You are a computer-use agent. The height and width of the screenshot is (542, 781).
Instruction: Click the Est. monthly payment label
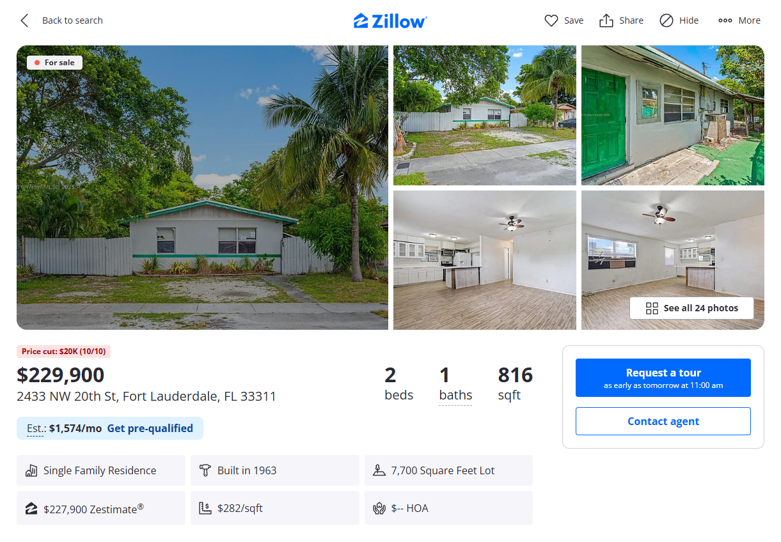35,428
